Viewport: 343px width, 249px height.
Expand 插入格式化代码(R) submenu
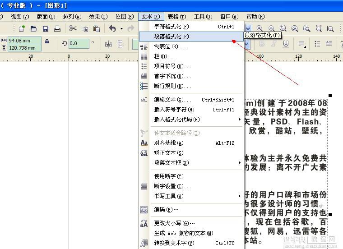point(191,120)
